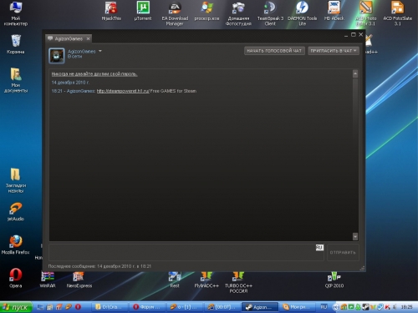
Task: Launch µTorrent from the desktop
Action: point(143,11)
